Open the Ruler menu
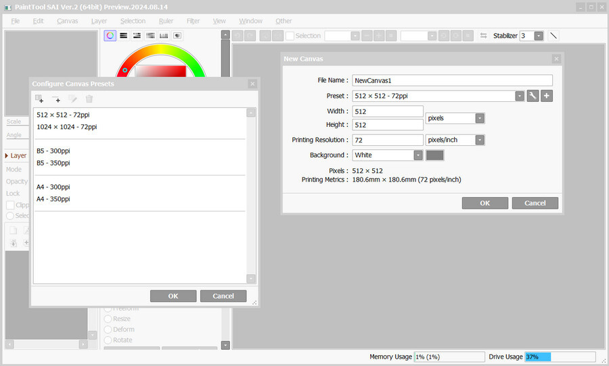609x366 pixels. (x=166, y=21)
